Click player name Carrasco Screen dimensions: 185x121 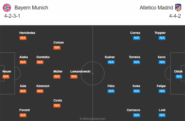134,110
